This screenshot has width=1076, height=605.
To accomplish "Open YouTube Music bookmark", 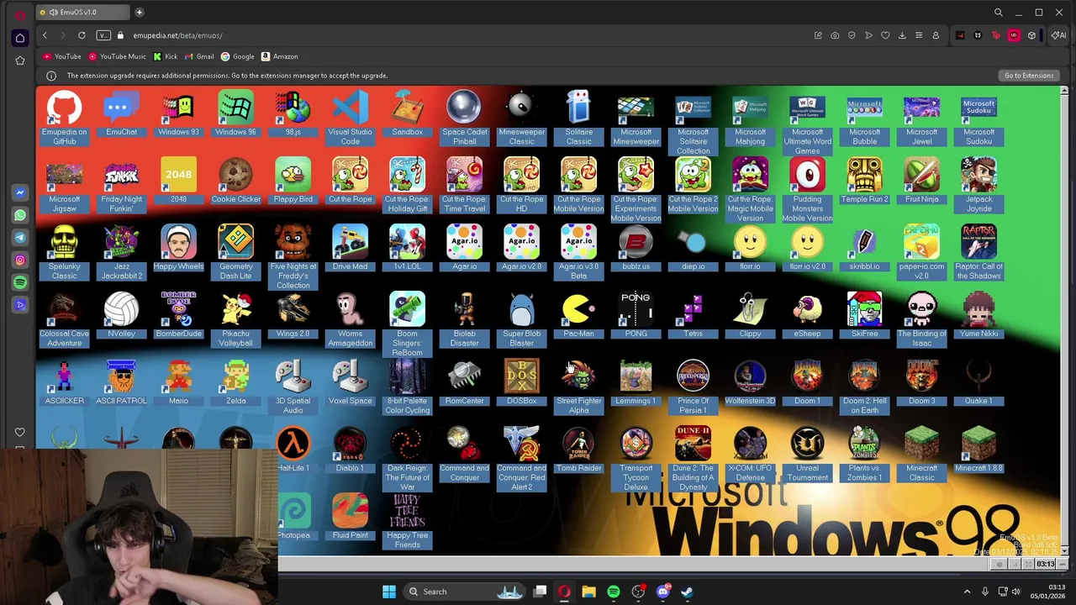I will tap(117, 56).
